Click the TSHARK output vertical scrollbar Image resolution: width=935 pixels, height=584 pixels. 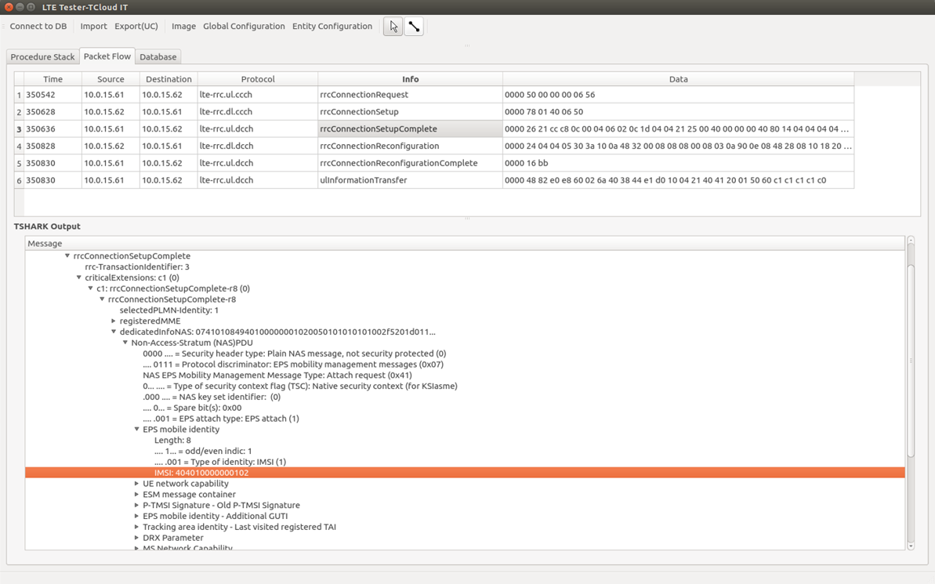tap(911, 361)
